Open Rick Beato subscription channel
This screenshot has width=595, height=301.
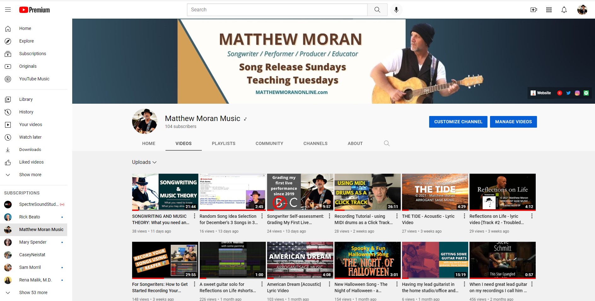tap(34, 217)
